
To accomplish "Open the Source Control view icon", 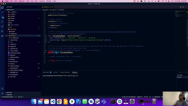I will pos(2,17).
